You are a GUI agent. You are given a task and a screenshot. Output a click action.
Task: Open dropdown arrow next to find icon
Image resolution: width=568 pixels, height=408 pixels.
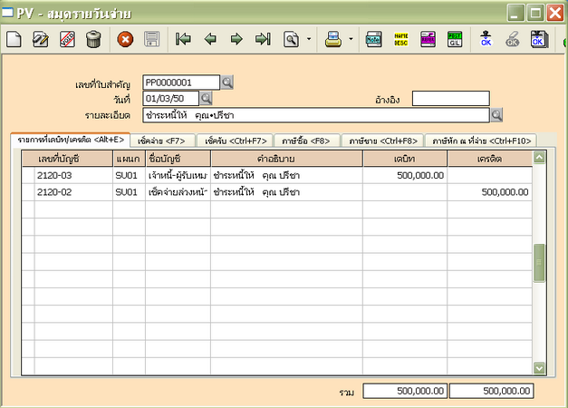[309, 40]
